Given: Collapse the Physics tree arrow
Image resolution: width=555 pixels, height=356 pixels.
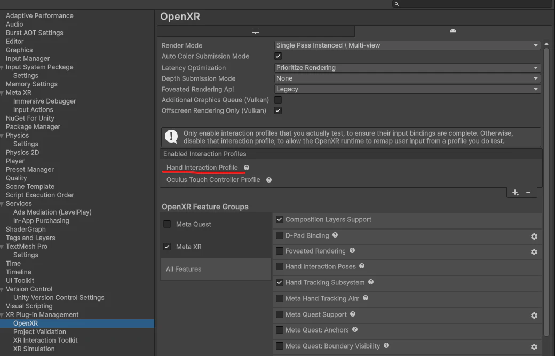Looking at the screenshot, I should point(2,136).
